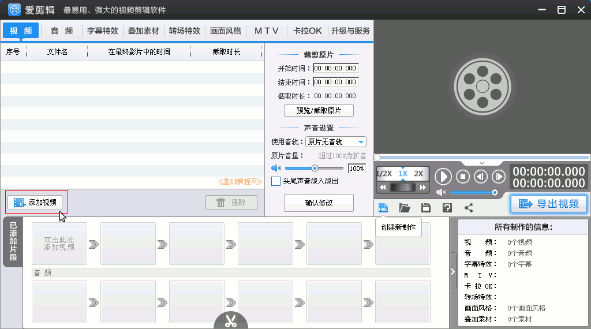591x329 pixels.
Task: Open the scissors cut tool at bottom
Action: (x=231, y=321)
